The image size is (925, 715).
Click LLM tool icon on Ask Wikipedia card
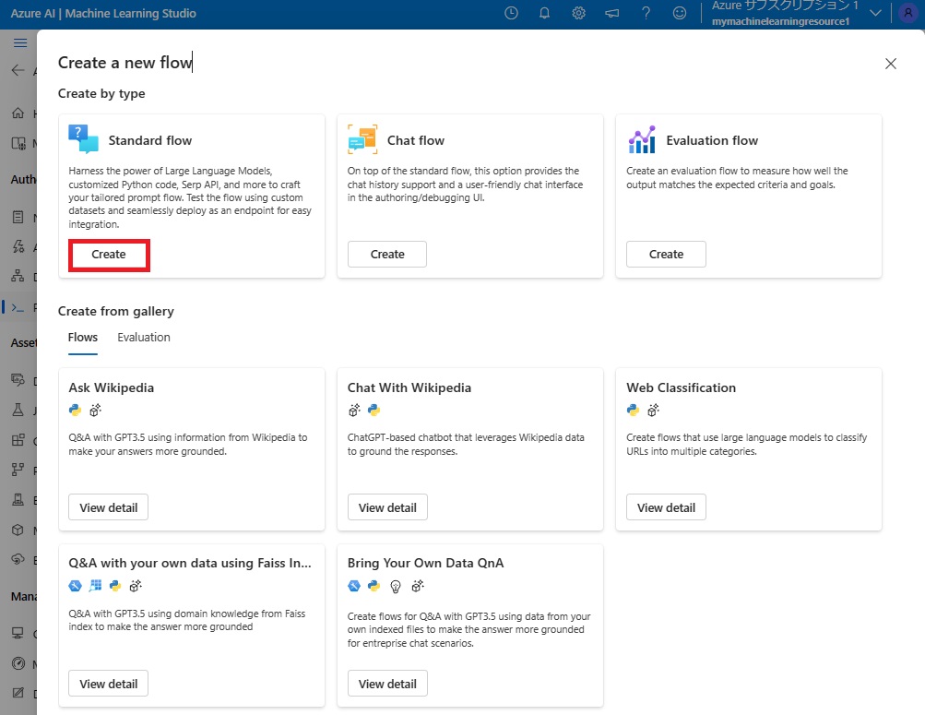95,410
